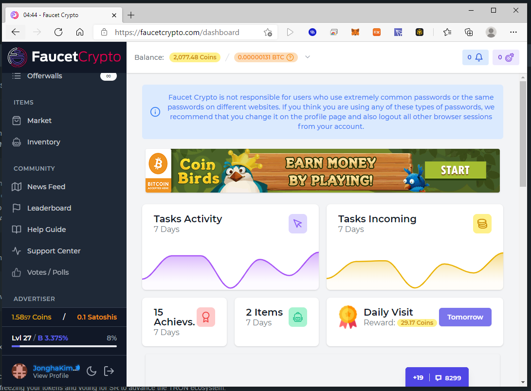Click the browser home button
Viewport: 531px width, 391px height.
(80, 32)
